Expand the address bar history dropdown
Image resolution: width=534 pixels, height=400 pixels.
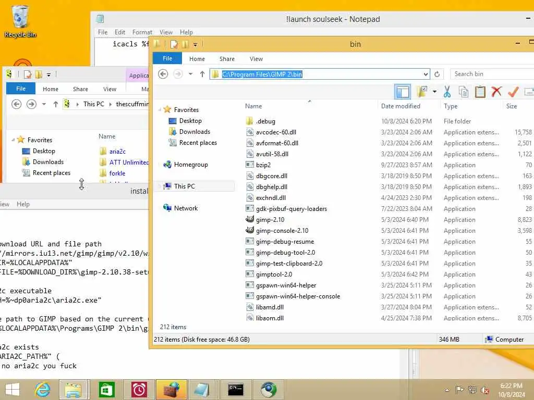click(x=426, y=74)
